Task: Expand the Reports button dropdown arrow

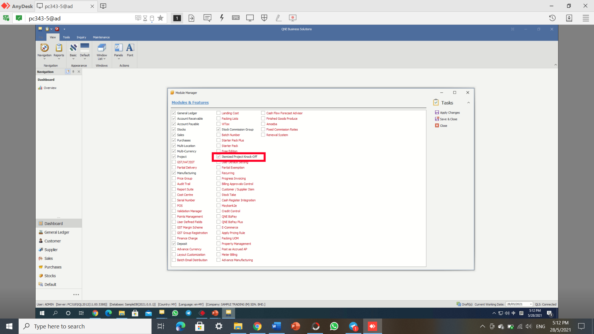Action: [59, 59]
